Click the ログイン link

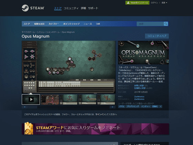pos(154,3)
